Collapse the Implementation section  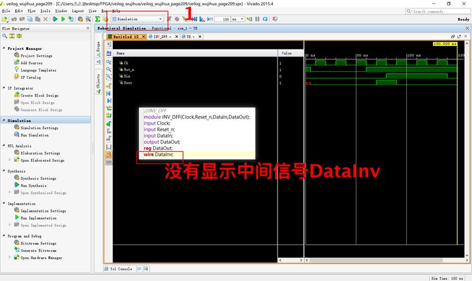(x=3, y=203)
